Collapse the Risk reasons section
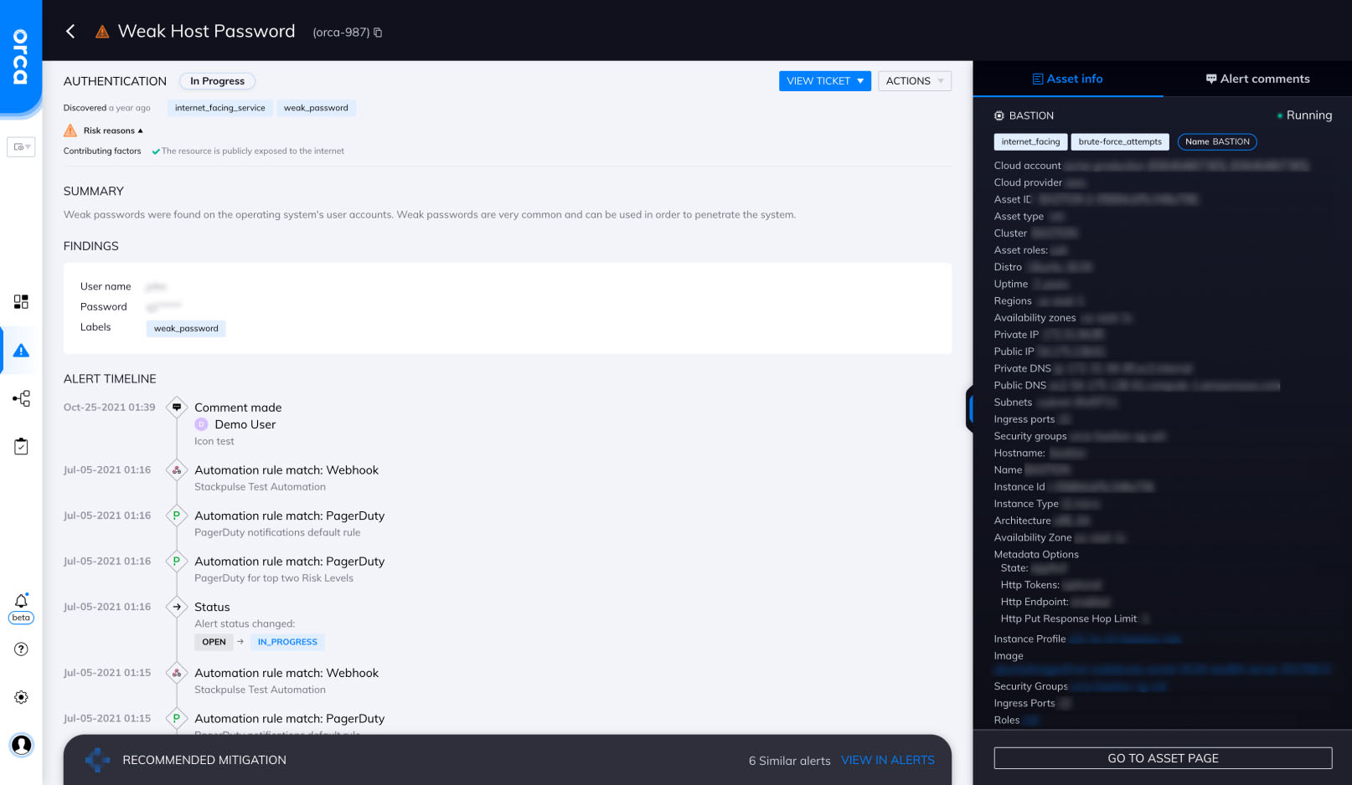This screenshot has width=1352, height=785. tap(113, 131)
